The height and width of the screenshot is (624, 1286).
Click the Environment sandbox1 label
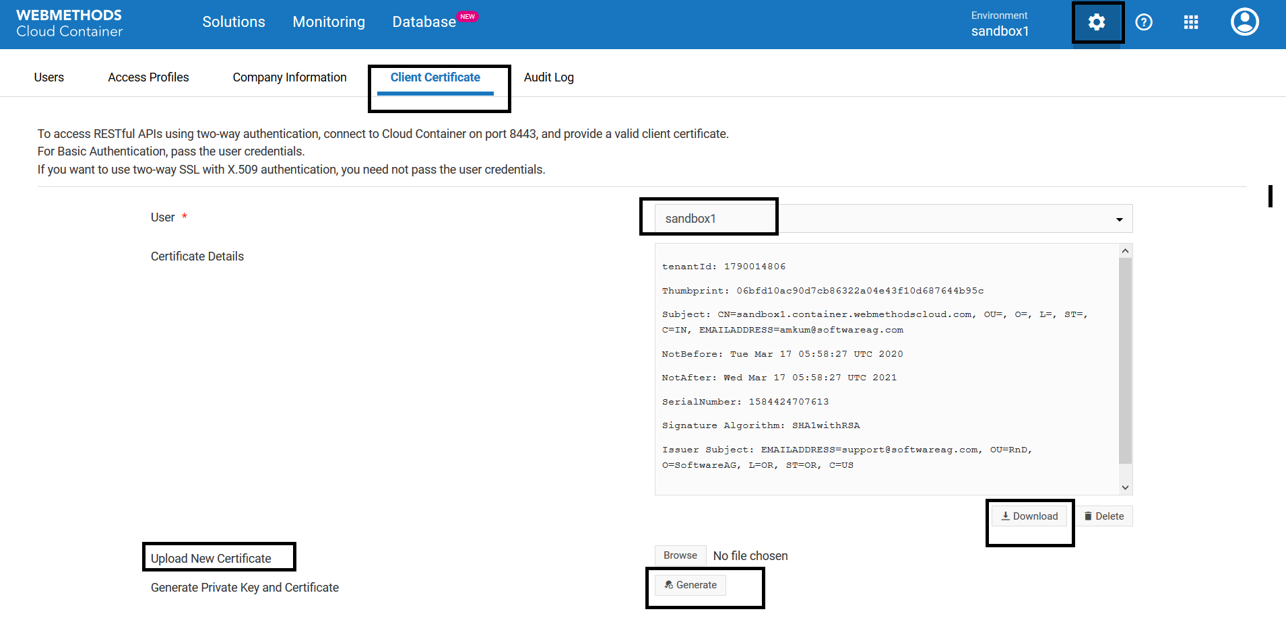coord(1000,24)
